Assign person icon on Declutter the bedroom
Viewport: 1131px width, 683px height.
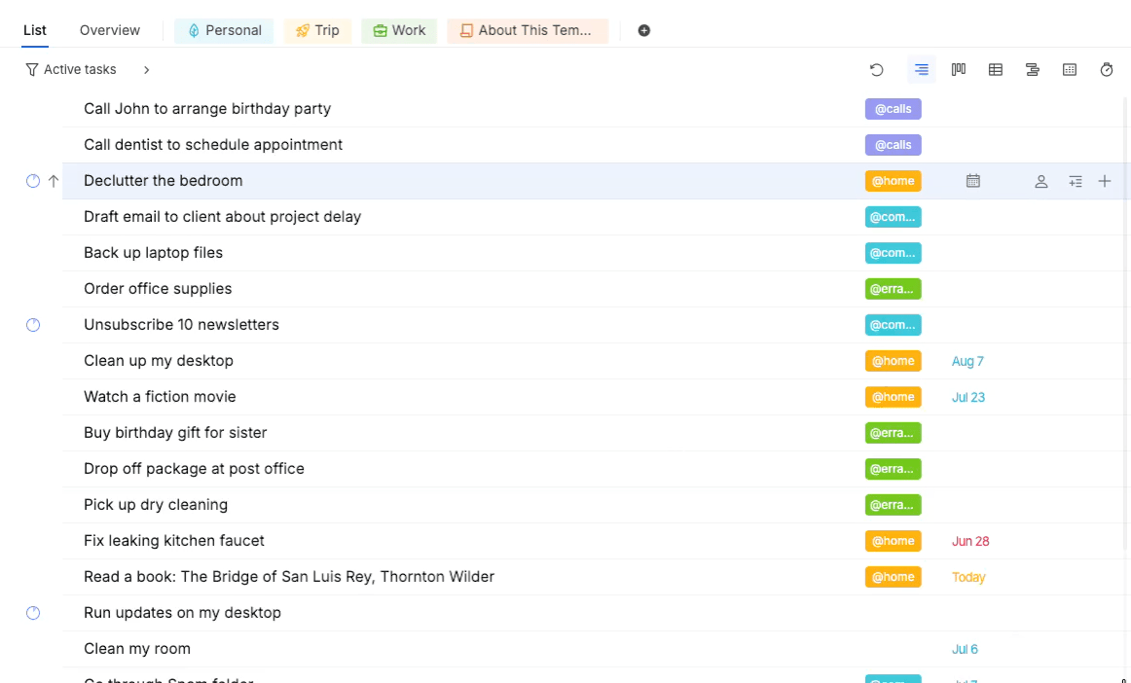pyautogui.click(x=1040, y=182)
